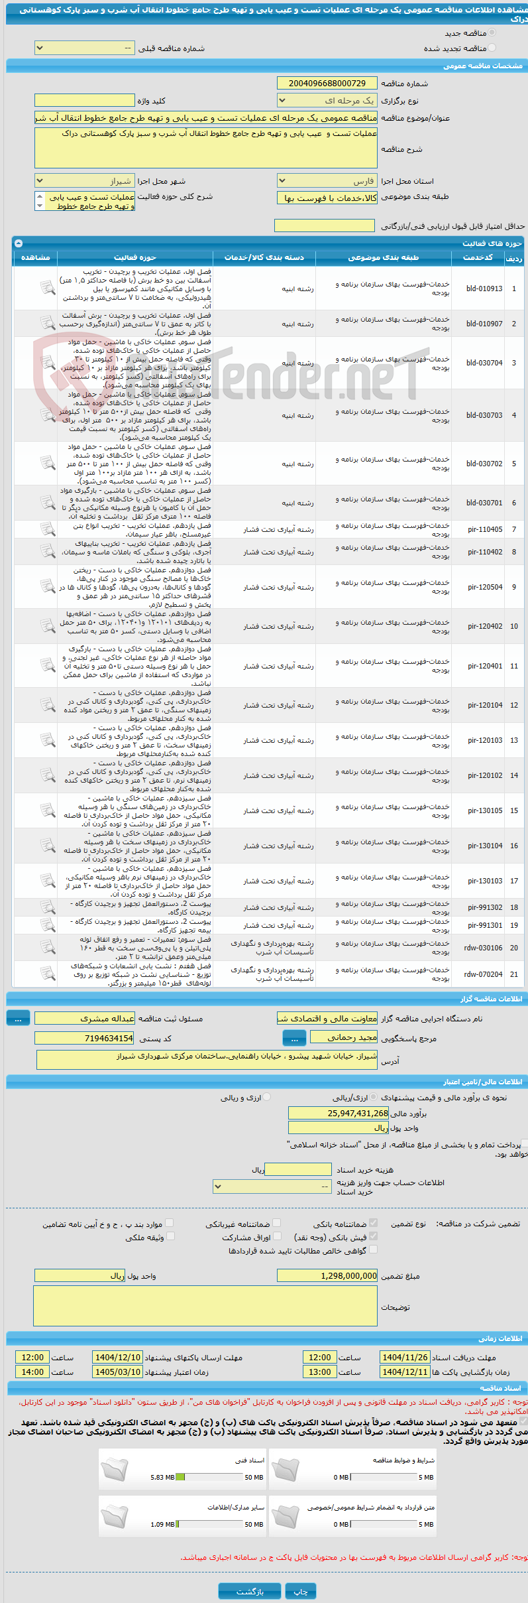
Task: Click the سایر مدارک size progress bar
Action: (x=210, y=1524)
